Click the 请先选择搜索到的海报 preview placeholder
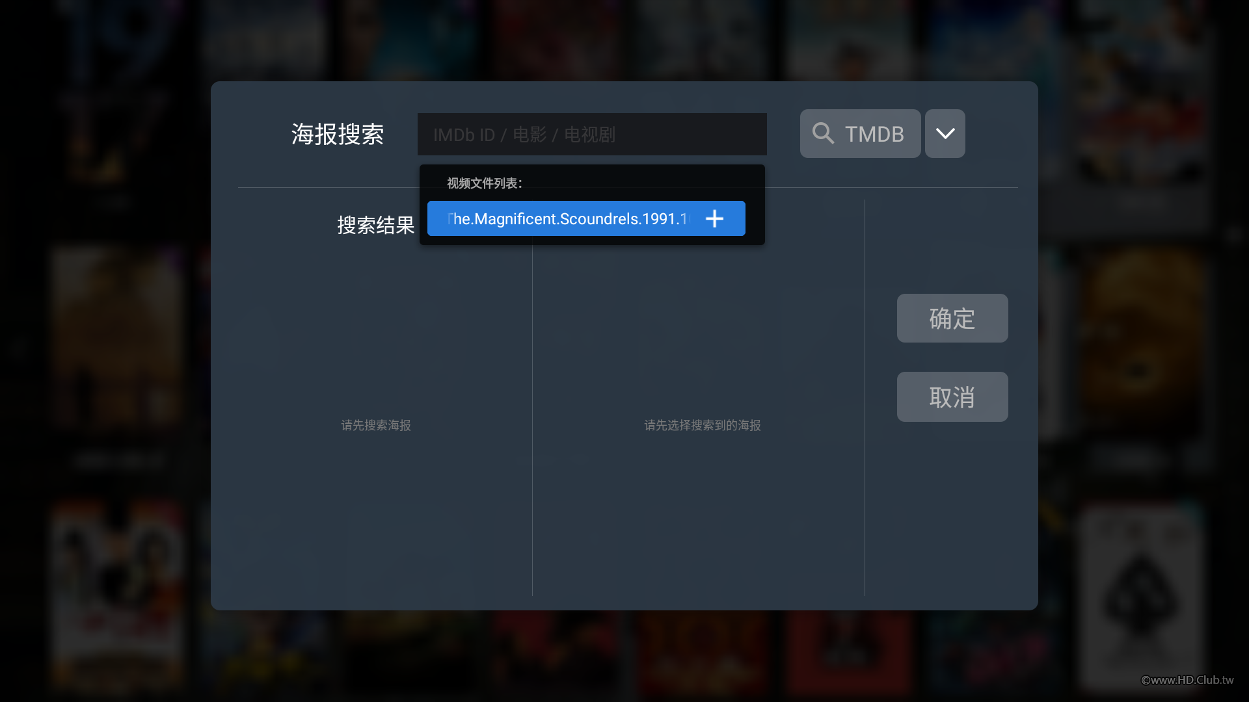 (702, 425)
